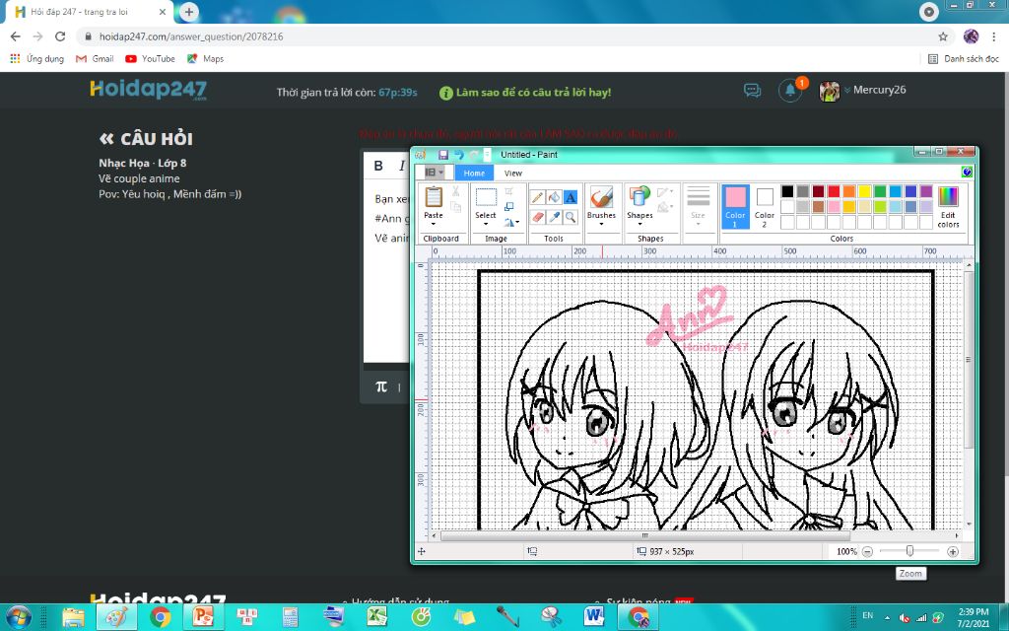
Task: Pick the Color picker eyedropper tool
Action: tap(554, 218)
